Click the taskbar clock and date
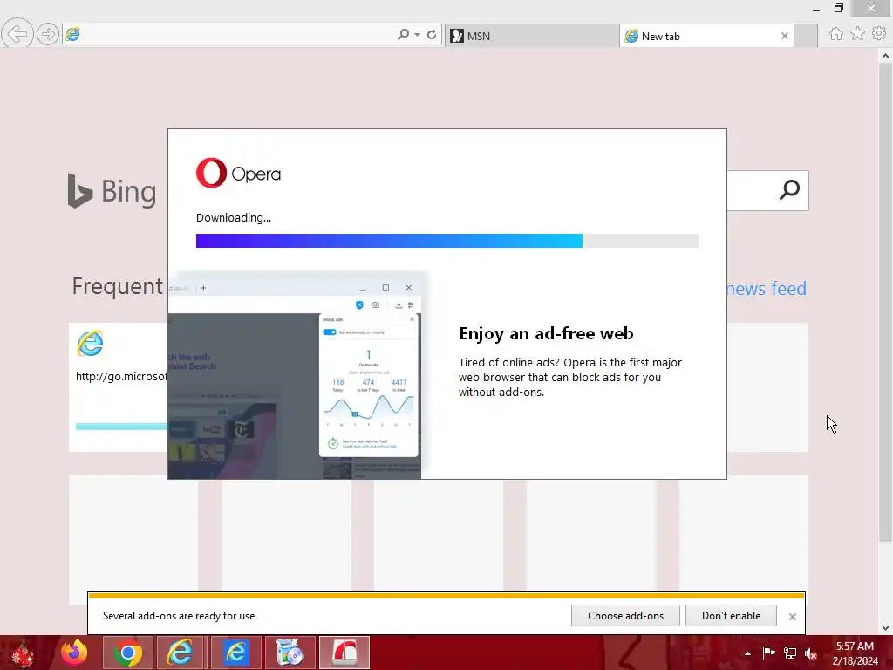 point(855,653)
